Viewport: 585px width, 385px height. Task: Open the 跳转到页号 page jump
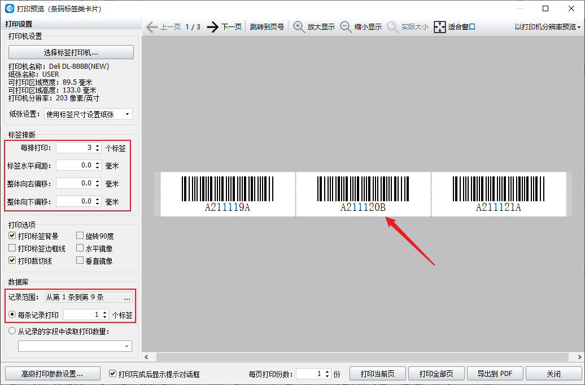tap(267, 27)
